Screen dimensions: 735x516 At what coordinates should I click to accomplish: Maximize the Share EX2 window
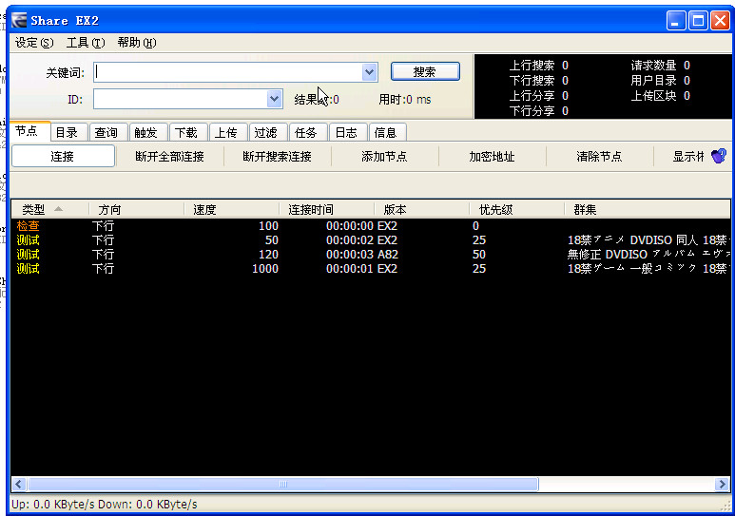698,21
